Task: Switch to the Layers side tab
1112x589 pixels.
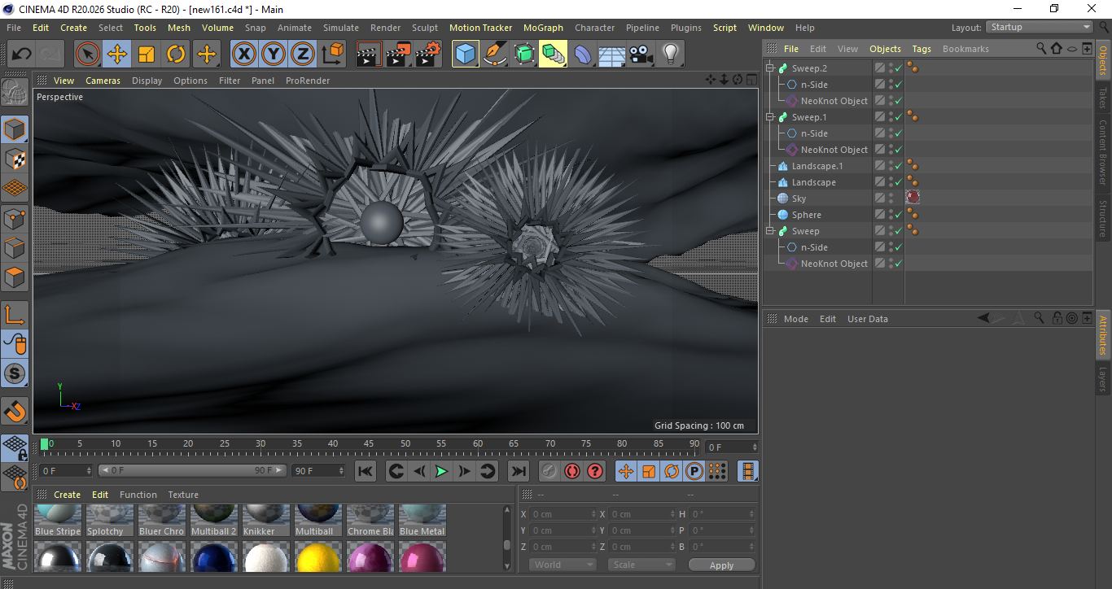Action: click(1103, 379)
